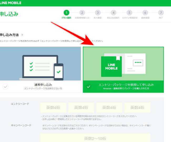Select step 2 circle in progress bar
The image size is (171, 142).
tap(82, 13)
